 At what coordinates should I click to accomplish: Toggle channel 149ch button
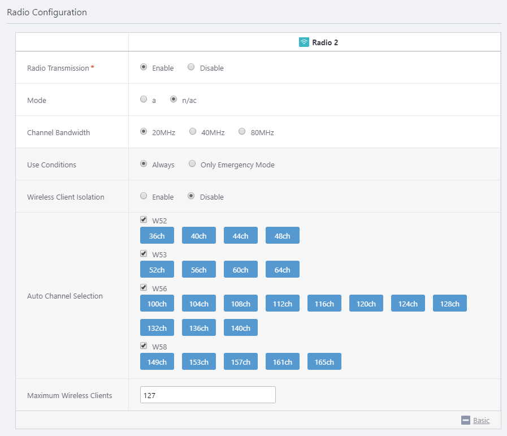click(x=157, y=361)
